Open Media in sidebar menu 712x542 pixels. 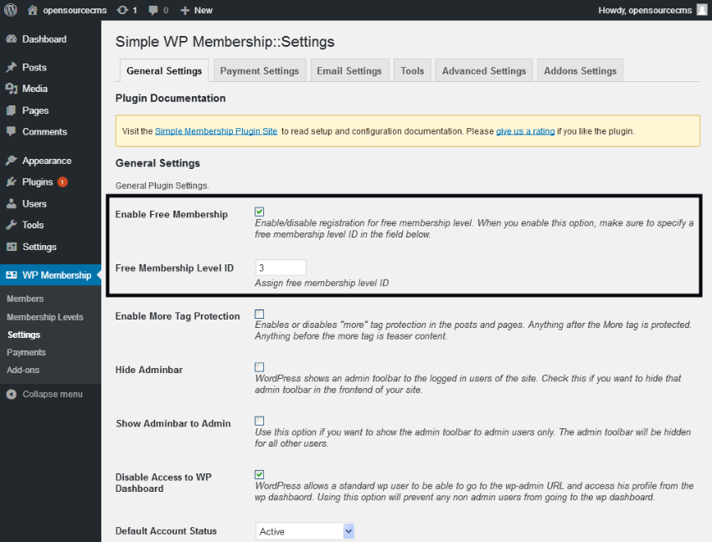35,89
